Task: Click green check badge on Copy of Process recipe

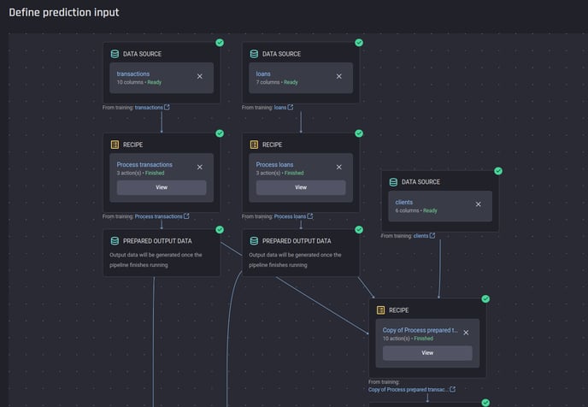Action: click(485, 298)
